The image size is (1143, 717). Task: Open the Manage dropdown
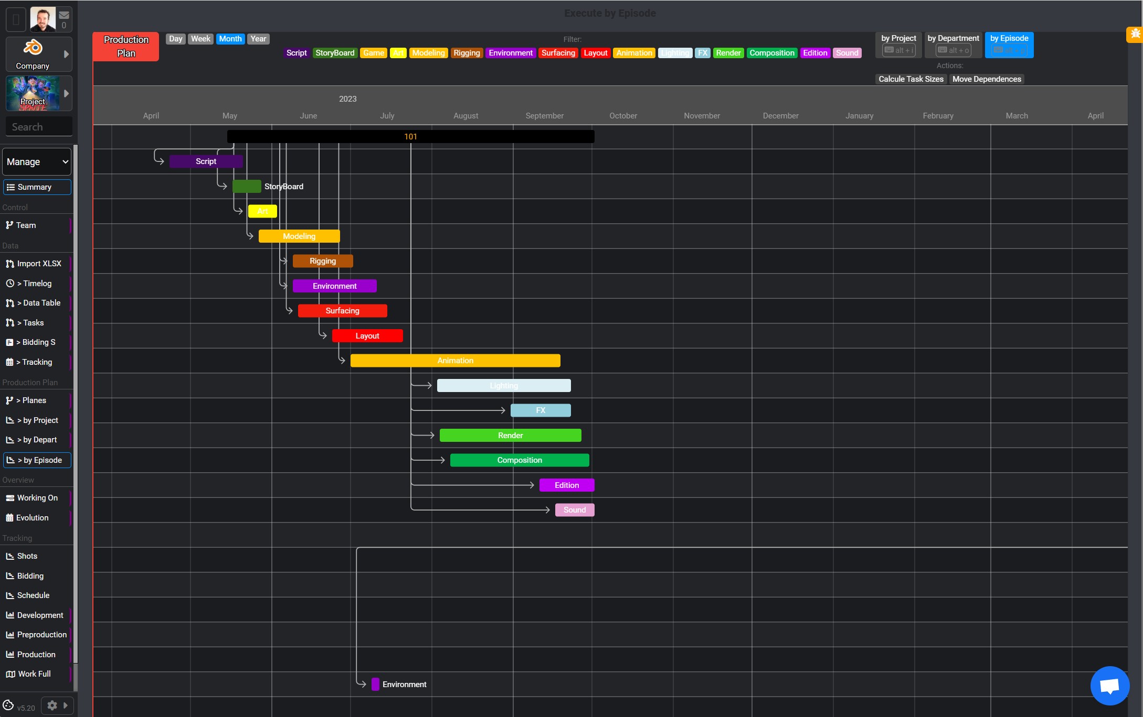point(37,162)
